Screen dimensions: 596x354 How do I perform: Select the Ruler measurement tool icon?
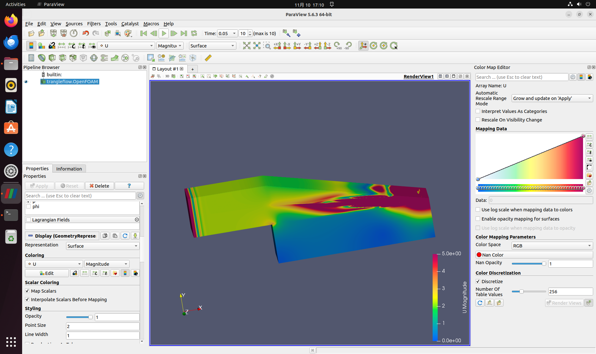208,58
